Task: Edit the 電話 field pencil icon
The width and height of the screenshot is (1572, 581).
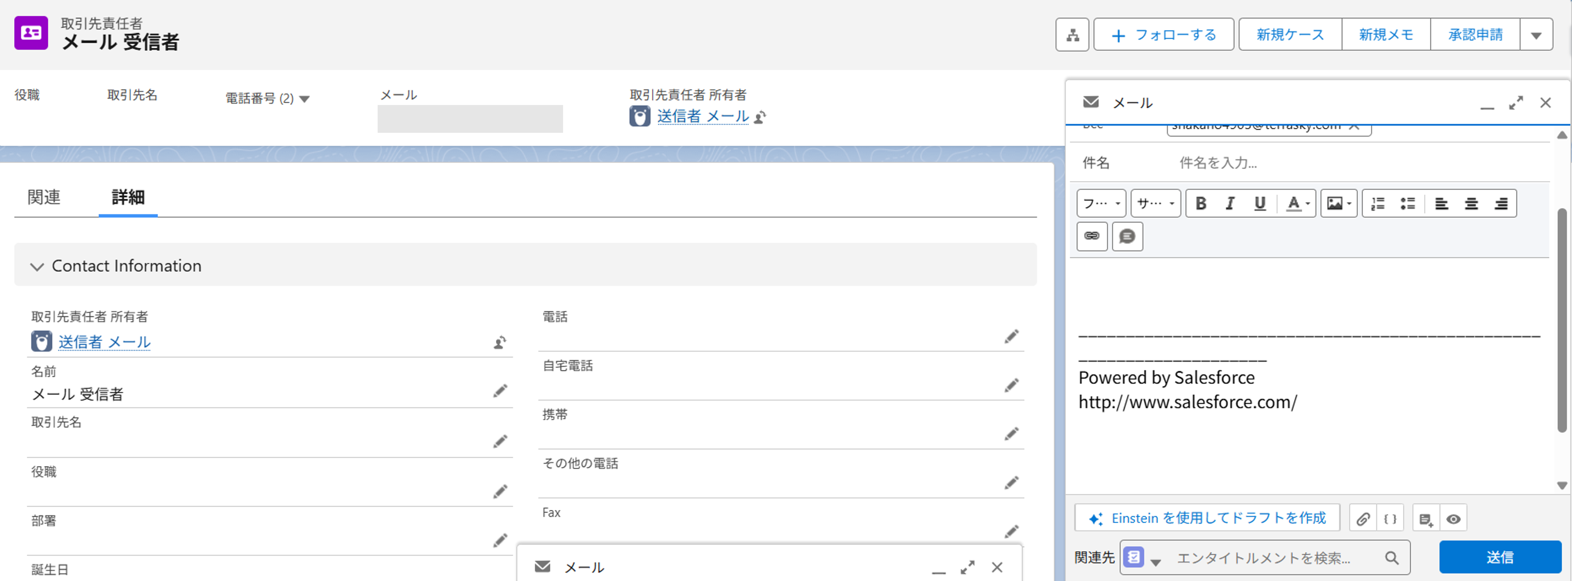Action: 1011,336
